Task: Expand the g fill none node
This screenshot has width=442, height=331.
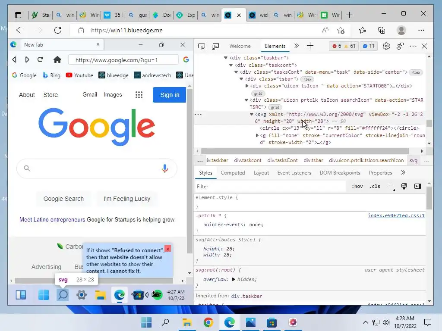Action: tap(257, 135)
